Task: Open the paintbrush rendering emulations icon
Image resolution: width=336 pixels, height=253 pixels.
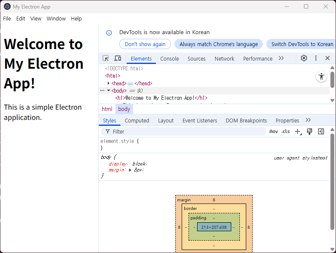Action: [310, 131]
